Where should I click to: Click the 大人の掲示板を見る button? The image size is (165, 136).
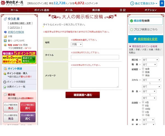pos(11,117)
